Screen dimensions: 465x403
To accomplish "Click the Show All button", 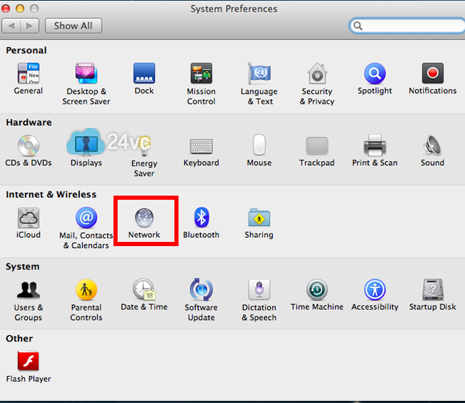I will 73,26.
